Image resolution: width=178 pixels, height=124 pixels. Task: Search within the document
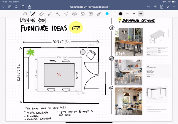[16, 7]
